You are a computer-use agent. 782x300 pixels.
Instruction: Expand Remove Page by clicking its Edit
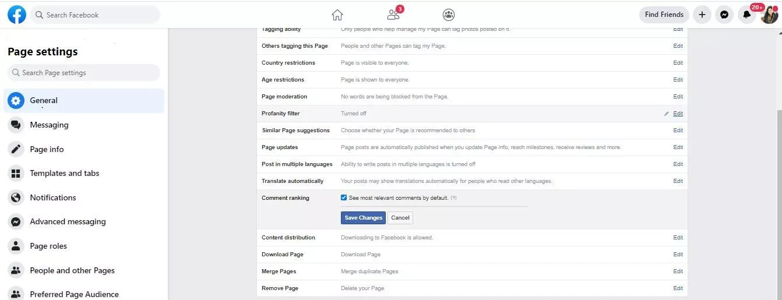click(x=678, y=288)
